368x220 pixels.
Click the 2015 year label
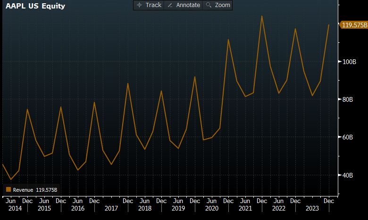[x=44, y=208]
